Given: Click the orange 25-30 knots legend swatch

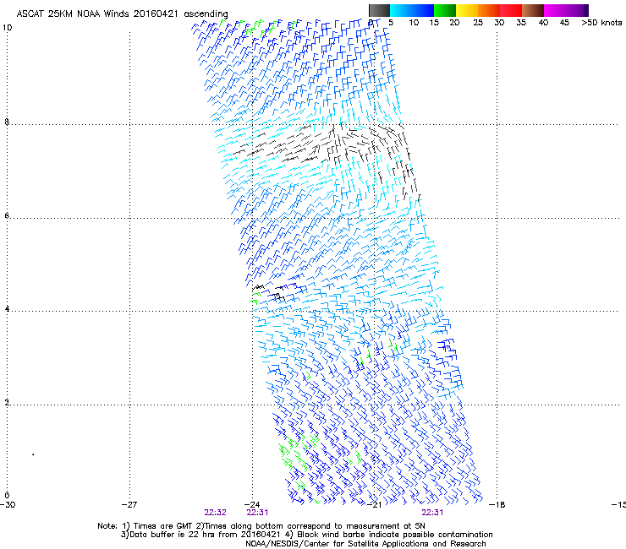Looking at the screenshot, I should 489,10.
